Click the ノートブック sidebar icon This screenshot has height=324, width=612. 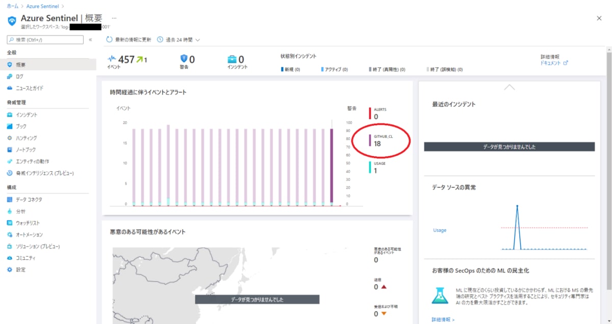[10, 150]
